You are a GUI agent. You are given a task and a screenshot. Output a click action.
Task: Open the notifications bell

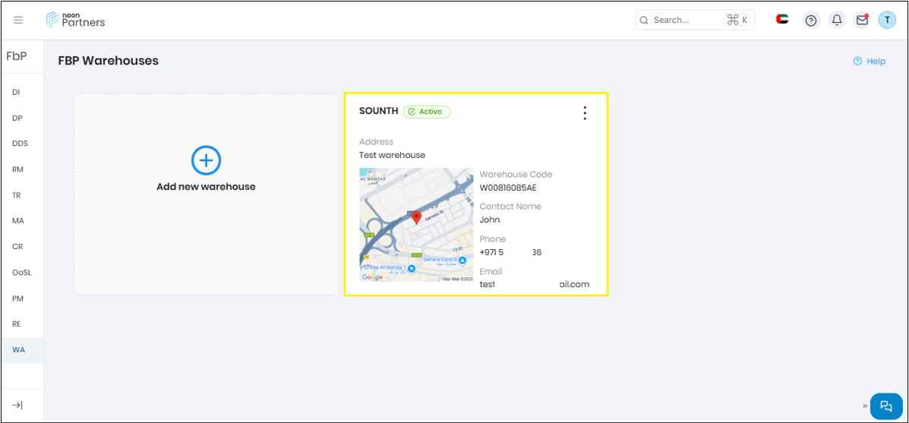pos(837,21)
